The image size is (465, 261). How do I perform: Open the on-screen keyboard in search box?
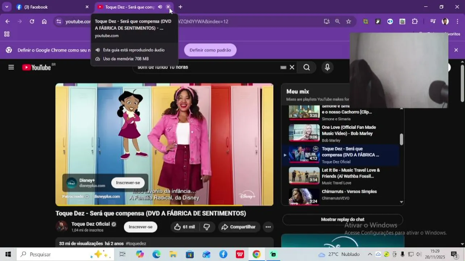coord(283,67)
